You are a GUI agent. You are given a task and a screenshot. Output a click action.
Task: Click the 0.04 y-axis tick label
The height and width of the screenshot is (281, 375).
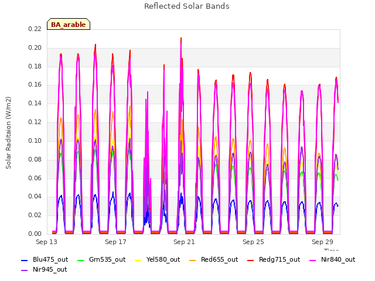point(35,197)
